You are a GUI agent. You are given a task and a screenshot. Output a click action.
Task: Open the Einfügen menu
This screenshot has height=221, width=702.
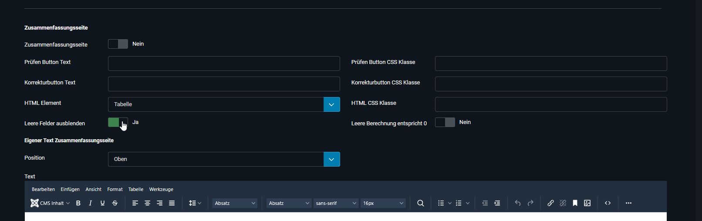coord(70,189)
